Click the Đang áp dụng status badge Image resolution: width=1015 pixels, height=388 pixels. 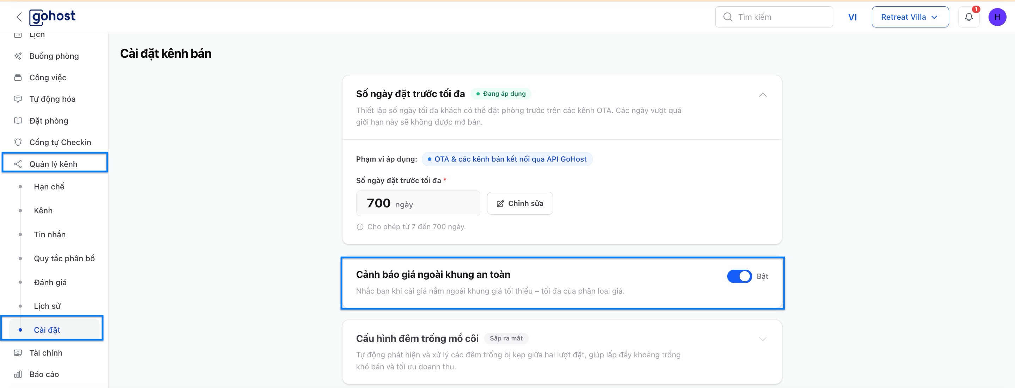[501, 94]
